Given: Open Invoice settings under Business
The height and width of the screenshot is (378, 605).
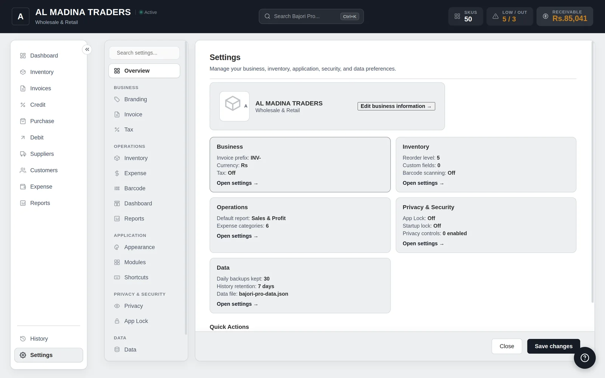Looking at the screenshot, I should [x=144, y=115].
